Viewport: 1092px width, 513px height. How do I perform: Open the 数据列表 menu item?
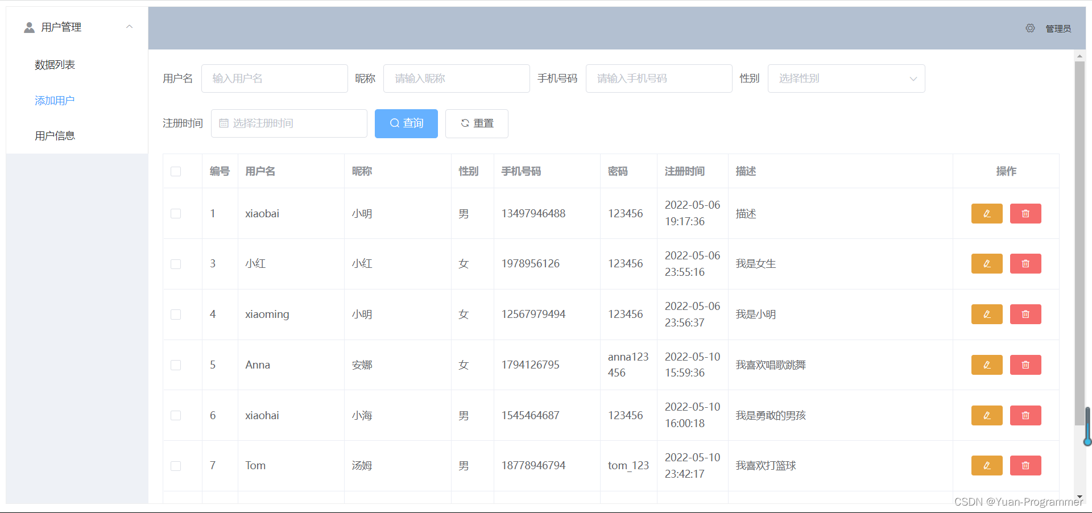(55, 65)
